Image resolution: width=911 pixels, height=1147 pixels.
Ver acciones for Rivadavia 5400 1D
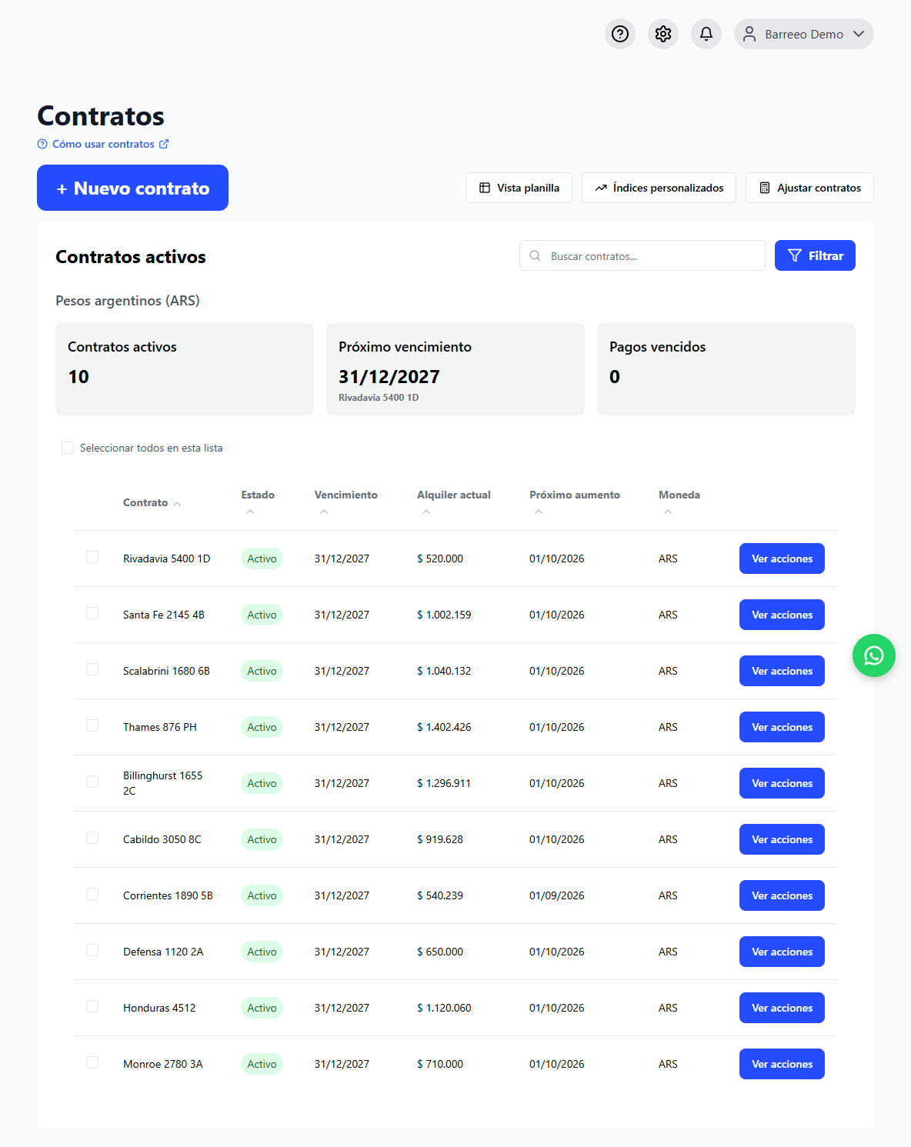[782, 558]
